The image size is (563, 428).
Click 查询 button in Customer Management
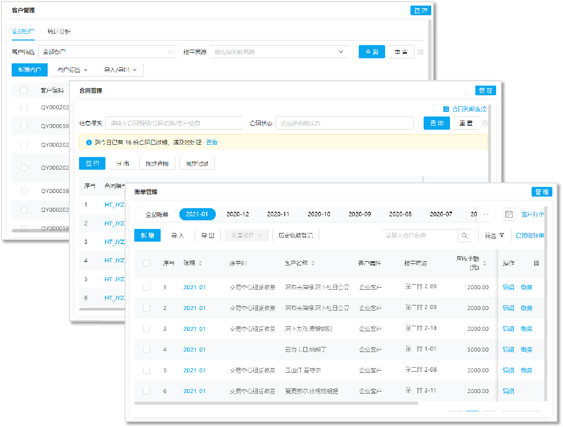coord(371,52)
